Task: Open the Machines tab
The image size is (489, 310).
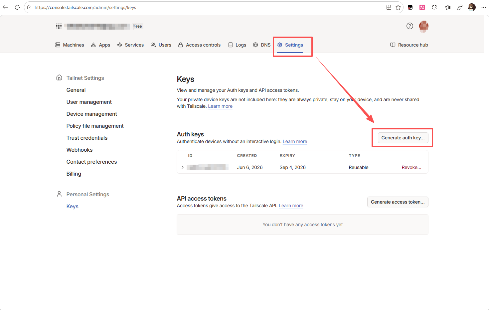Action: (x=70, y=45)
